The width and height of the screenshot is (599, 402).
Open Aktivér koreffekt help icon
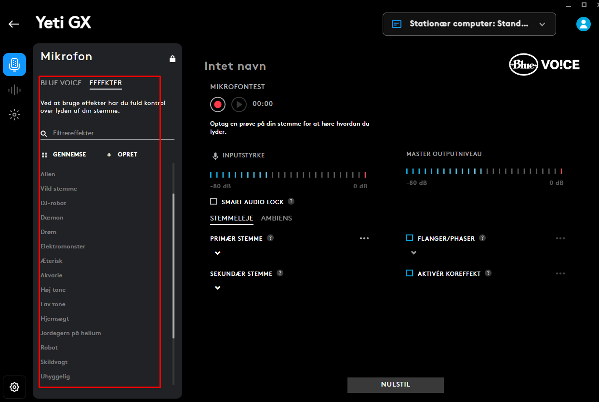point(488,273)
